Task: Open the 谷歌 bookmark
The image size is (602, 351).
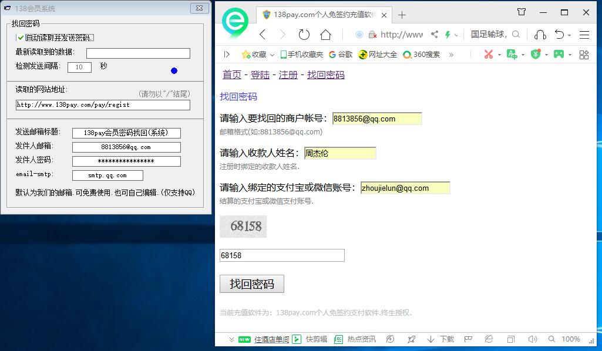Action: [341, 55]
